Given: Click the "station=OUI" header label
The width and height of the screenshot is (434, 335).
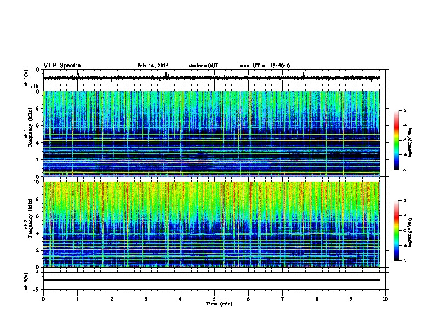Looking at the screenshot, I should (203, 66).
